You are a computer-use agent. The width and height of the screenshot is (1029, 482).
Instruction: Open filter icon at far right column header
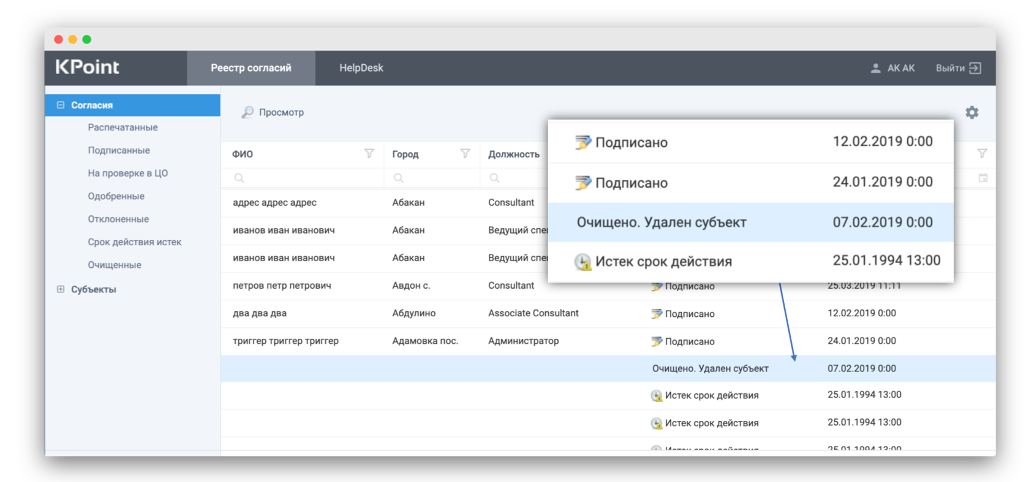click(x=982, y=154)
